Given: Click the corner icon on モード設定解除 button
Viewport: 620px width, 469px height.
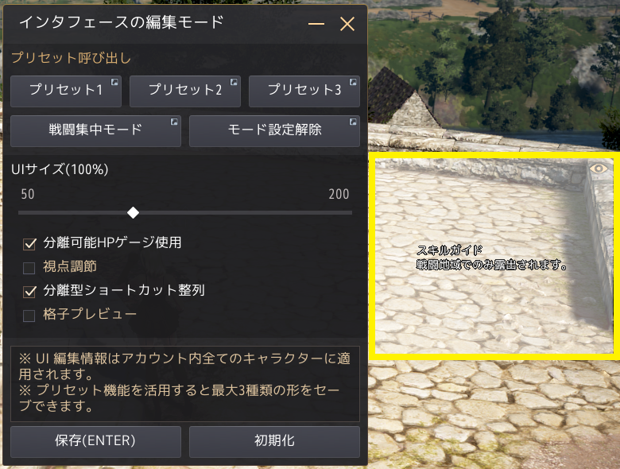Looking at the screenshot, I should click(x=353, y=122).
